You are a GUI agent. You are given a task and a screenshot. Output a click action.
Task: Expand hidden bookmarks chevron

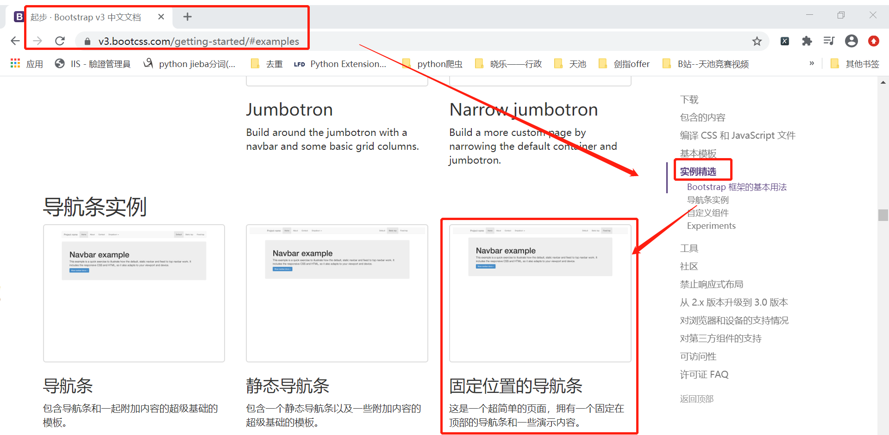812,63
